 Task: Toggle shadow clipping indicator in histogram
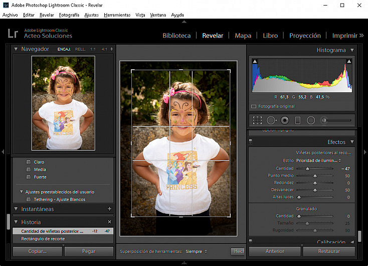tap(255, 61)
